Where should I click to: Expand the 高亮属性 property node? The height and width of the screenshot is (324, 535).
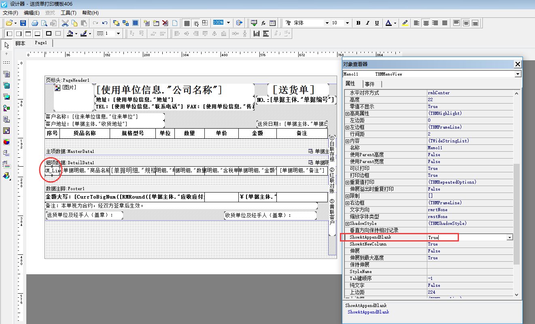(347, 114)
